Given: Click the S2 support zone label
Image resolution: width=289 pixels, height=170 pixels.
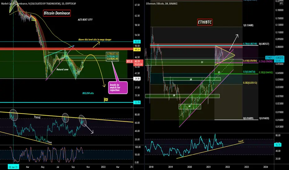Looking at the screenshot, I should tap(219, 72).
